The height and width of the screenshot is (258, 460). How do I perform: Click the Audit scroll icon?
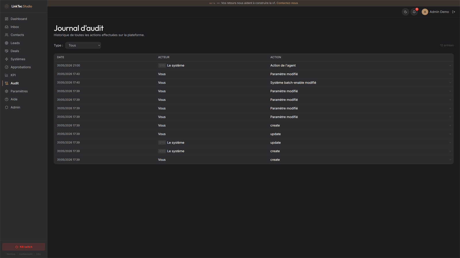(x=7, y=83)
